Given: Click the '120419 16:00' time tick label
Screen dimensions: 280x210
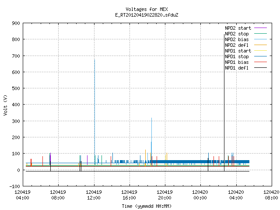Looking at the screenshot, I should pyautogui.click(x=129, y=195).
